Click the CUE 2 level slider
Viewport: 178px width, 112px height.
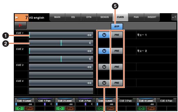(61, 51)
